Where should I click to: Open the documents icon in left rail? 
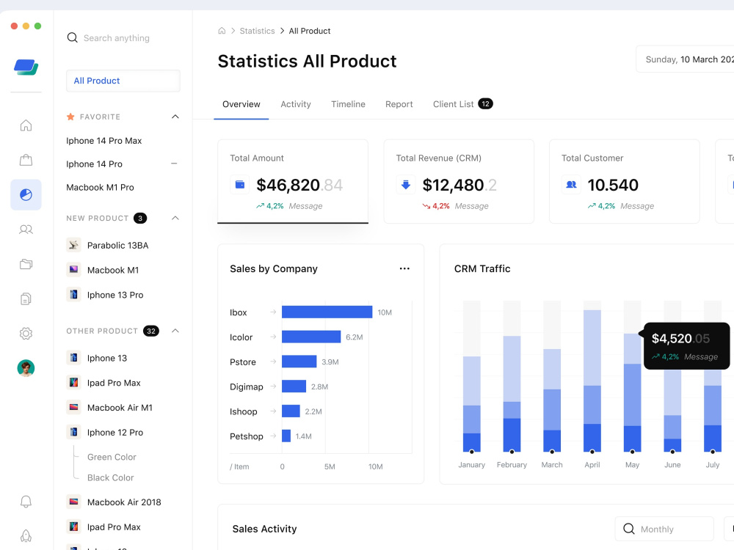(x=26, y=298)
